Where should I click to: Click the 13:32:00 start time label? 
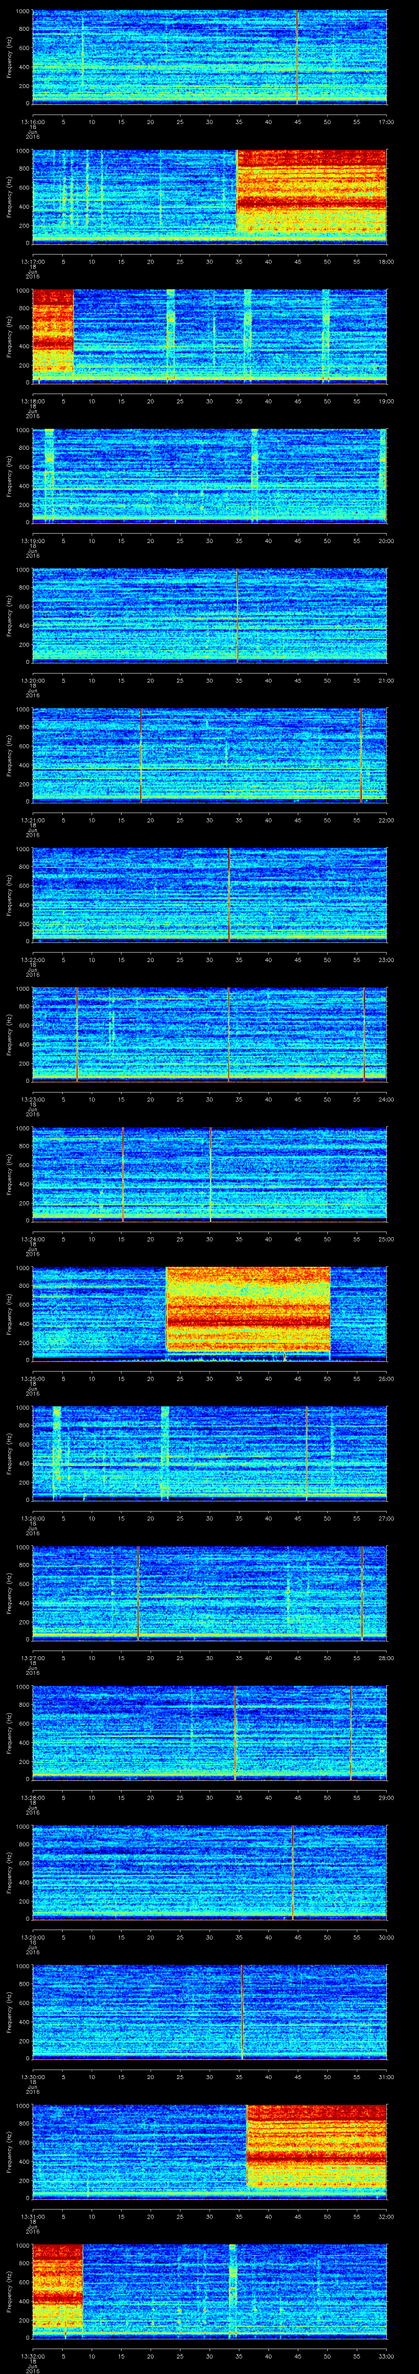tap(33, 2356)
